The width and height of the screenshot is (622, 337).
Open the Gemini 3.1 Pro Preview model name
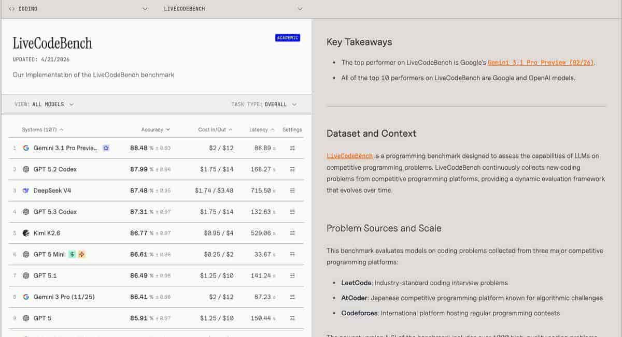click(x=65, y=148)
